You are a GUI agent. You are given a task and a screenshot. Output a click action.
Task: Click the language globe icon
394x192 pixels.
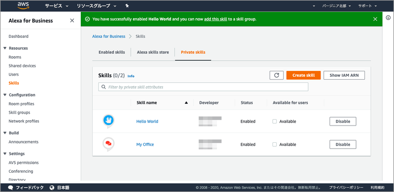point(52,188)
